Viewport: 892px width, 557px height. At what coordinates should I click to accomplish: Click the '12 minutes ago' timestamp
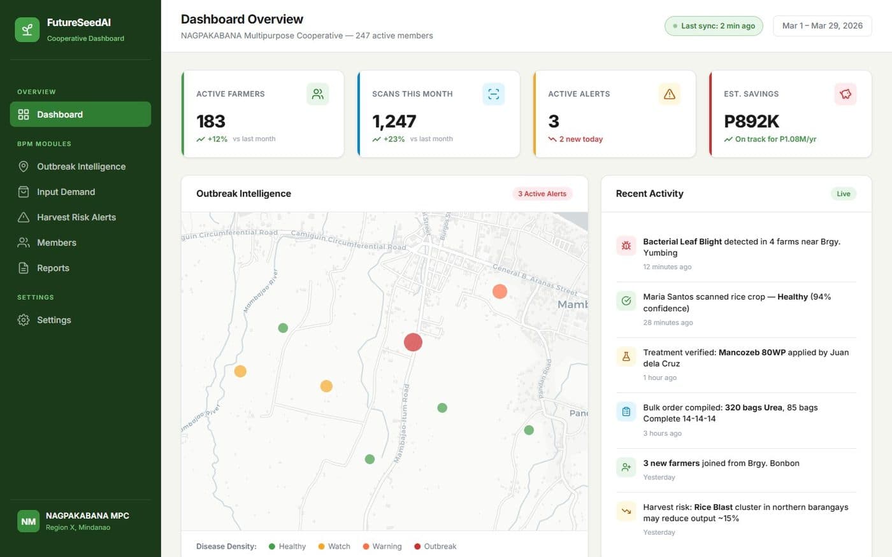(667, 267)
